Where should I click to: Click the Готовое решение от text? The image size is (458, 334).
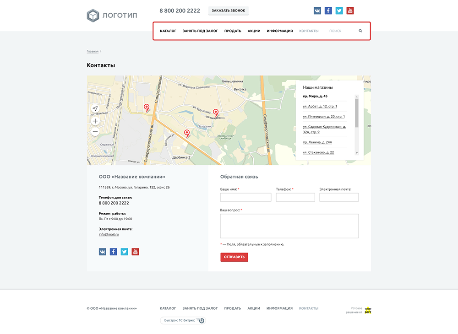(x=354, y=310)
